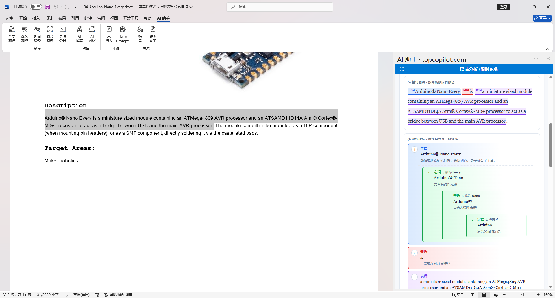This screenshot has height=298, width=555.
Task: Open the AI 助手 task pane options chevron
Action: click(x=536, y=59)
